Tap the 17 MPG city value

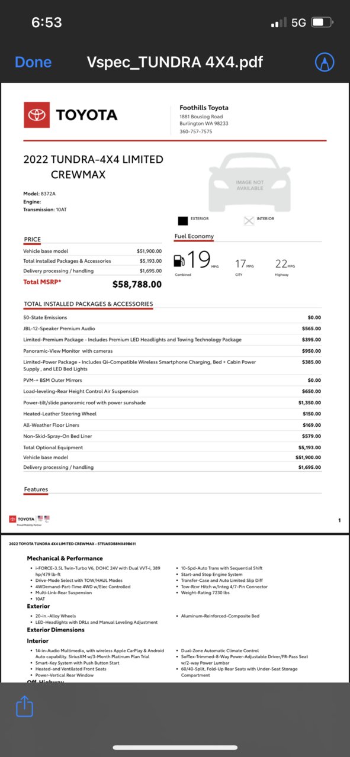244,264
